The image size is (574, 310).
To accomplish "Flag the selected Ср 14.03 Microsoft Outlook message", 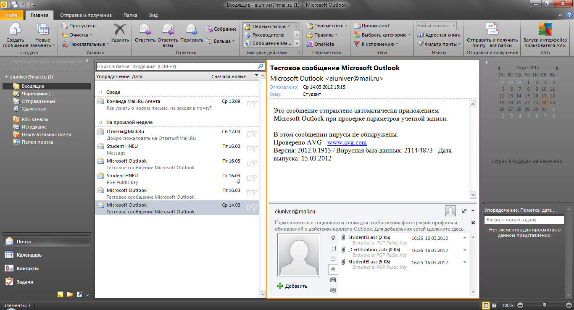I will [255, 208].
